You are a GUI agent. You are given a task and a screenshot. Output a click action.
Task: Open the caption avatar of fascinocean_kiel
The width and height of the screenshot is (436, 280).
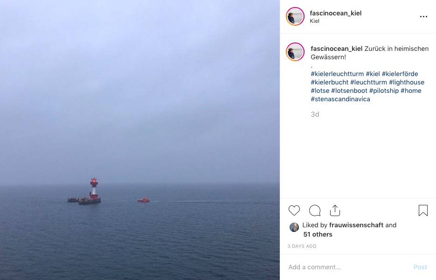coord(295,52)
